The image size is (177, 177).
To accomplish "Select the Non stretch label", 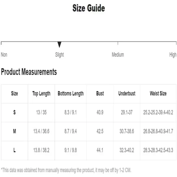I will [x=4, y=55].
